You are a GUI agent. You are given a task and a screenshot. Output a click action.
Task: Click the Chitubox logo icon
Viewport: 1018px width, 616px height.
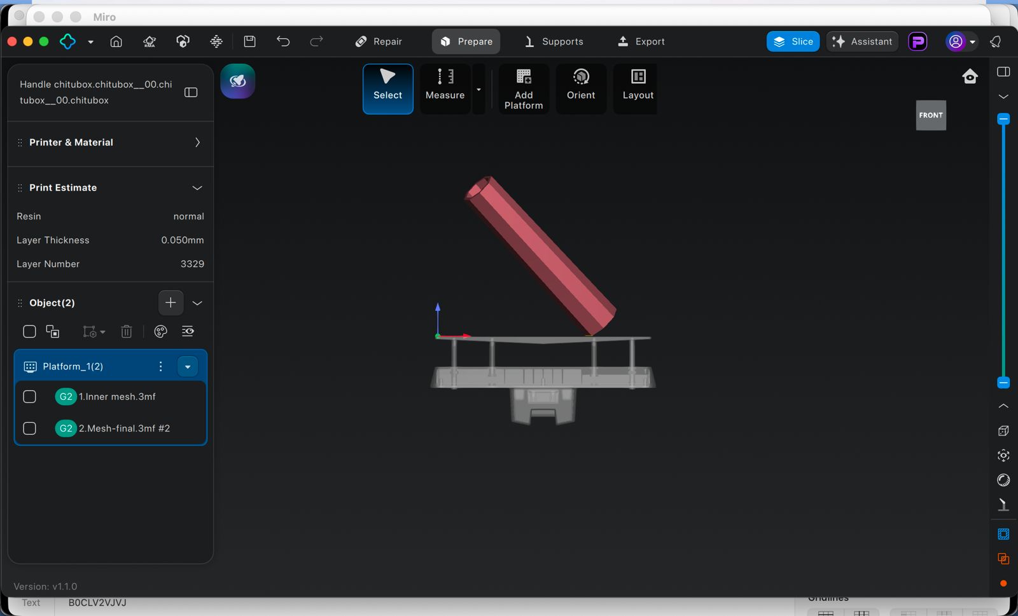[67, 41]
